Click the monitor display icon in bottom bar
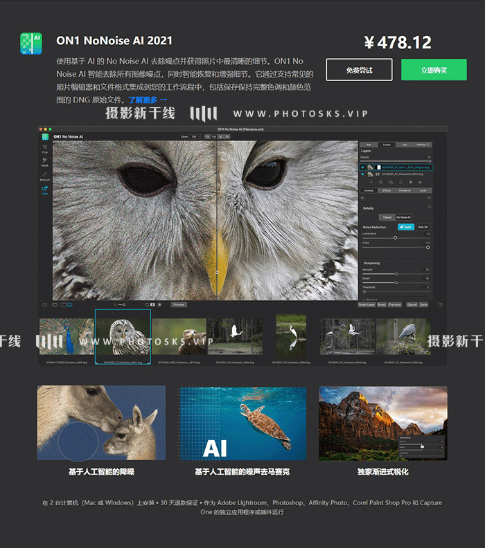 tap(55, 304)
